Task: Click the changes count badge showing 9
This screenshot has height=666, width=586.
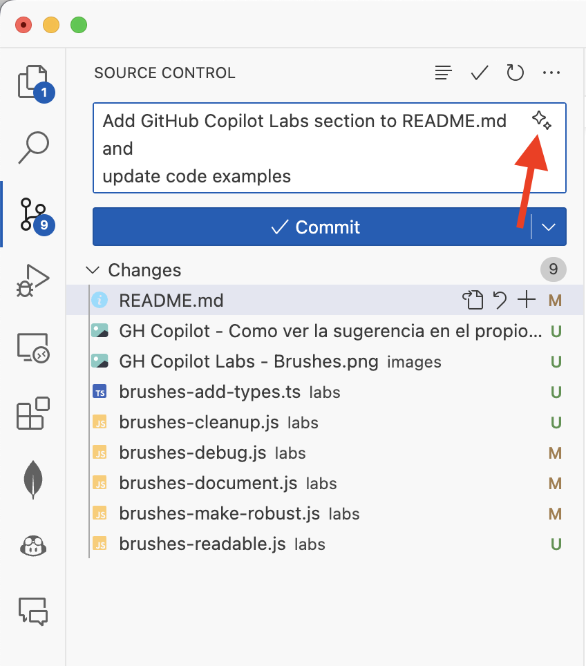Action: coord(554,269)
